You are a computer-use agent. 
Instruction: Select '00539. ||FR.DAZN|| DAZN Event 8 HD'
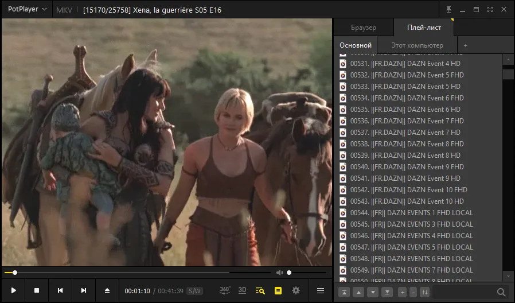[419, 156]
